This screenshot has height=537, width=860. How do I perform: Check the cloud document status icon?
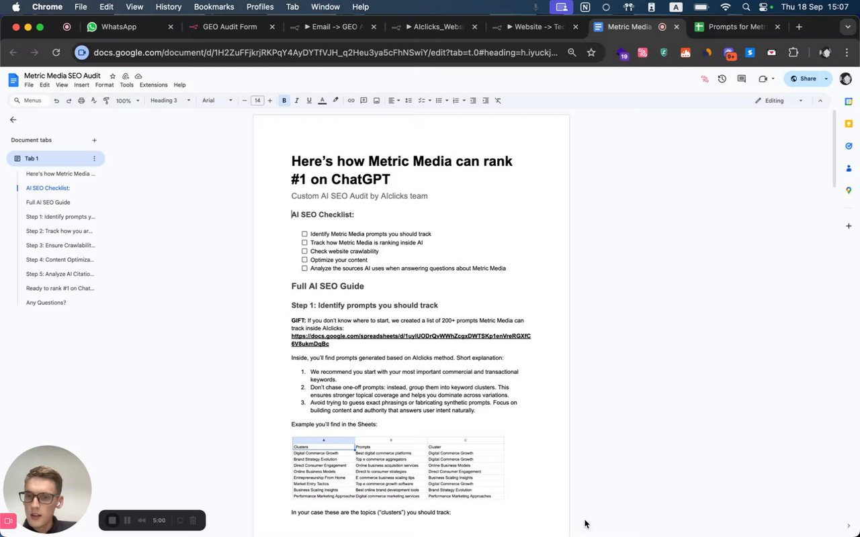(x=138, y=76)
